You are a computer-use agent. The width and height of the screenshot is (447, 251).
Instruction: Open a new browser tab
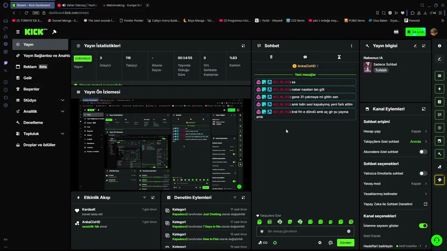pos(147,5)
